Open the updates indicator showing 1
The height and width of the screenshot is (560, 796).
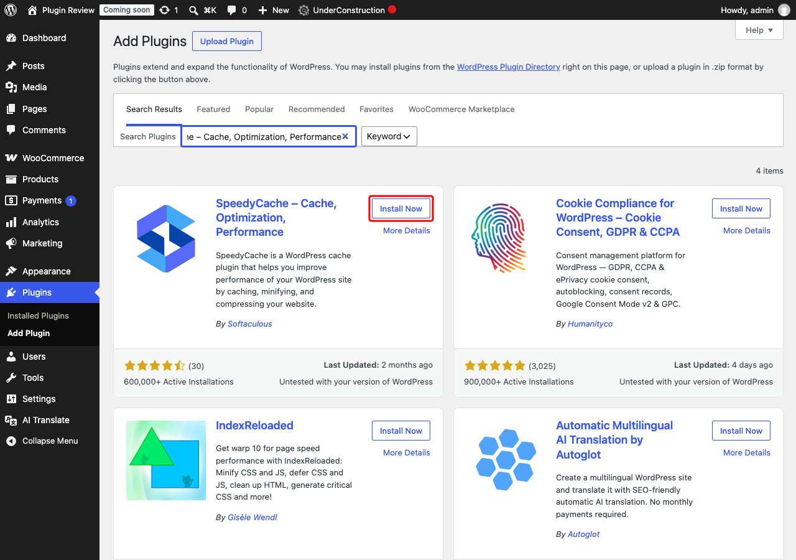[x=169, y=10]
